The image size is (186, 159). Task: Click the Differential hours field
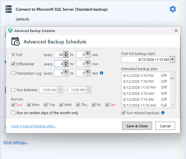[x=59, y=64]
